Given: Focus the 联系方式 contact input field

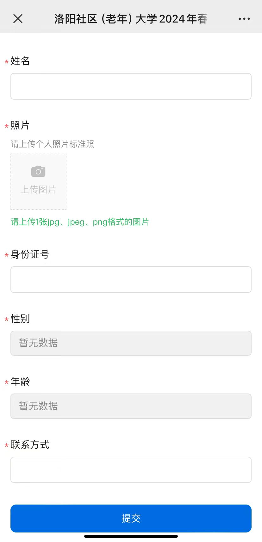Looking at the screenshot, I should point(131,470).
